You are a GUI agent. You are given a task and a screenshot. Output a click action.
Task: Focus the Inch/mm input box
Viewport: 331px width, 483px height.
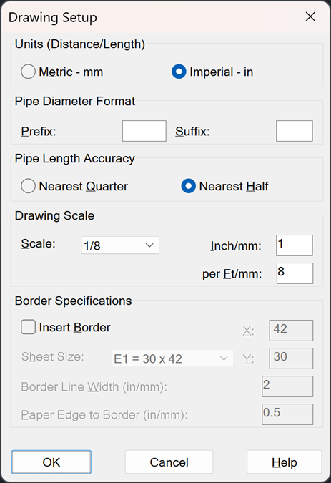[x=295, y=245]
